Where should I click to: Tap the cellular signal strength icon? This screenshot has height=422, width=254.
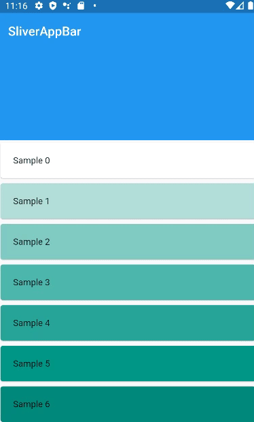tap(240, 5)
